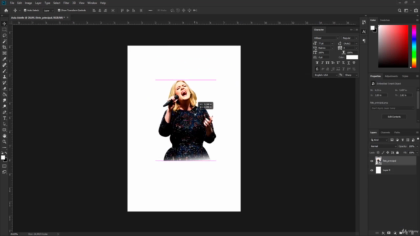
Task: Select the Move tool in the toolbox
Action: click(5, 24)
